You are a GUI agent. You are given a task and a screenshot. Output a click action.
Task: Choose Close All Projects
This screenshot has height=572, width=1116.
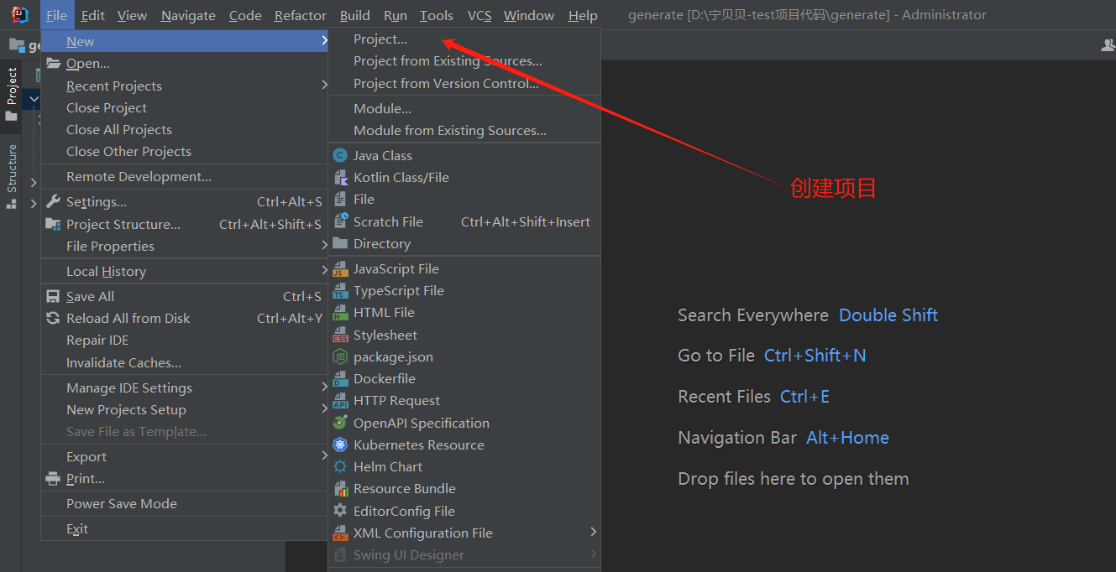point(184,129)
